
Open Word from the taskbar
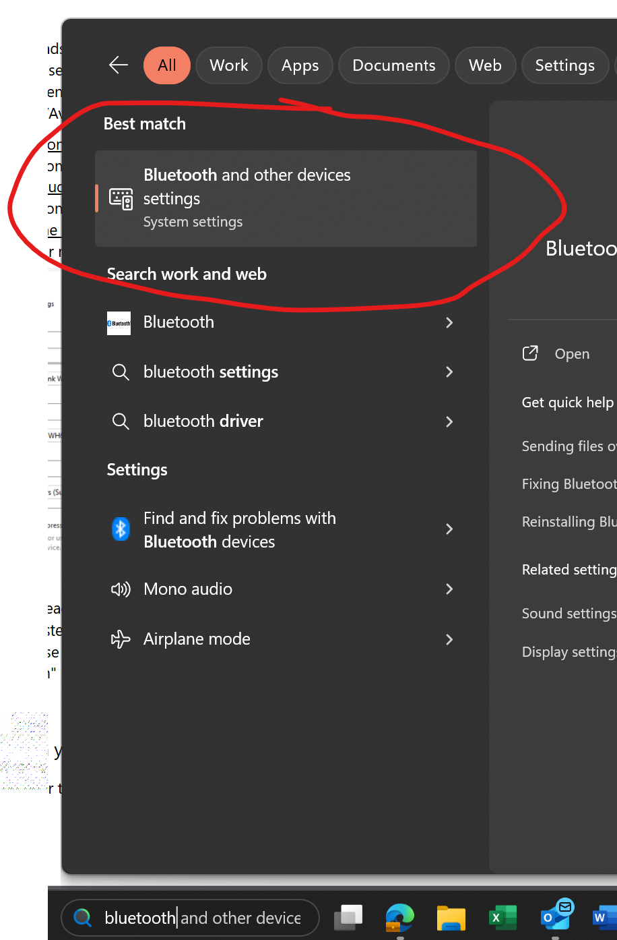(x=604, y=918)
